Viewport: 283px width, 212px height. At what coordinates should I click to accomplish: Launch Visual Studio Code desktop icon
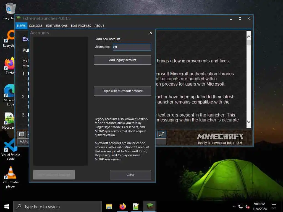pos(11,150)
